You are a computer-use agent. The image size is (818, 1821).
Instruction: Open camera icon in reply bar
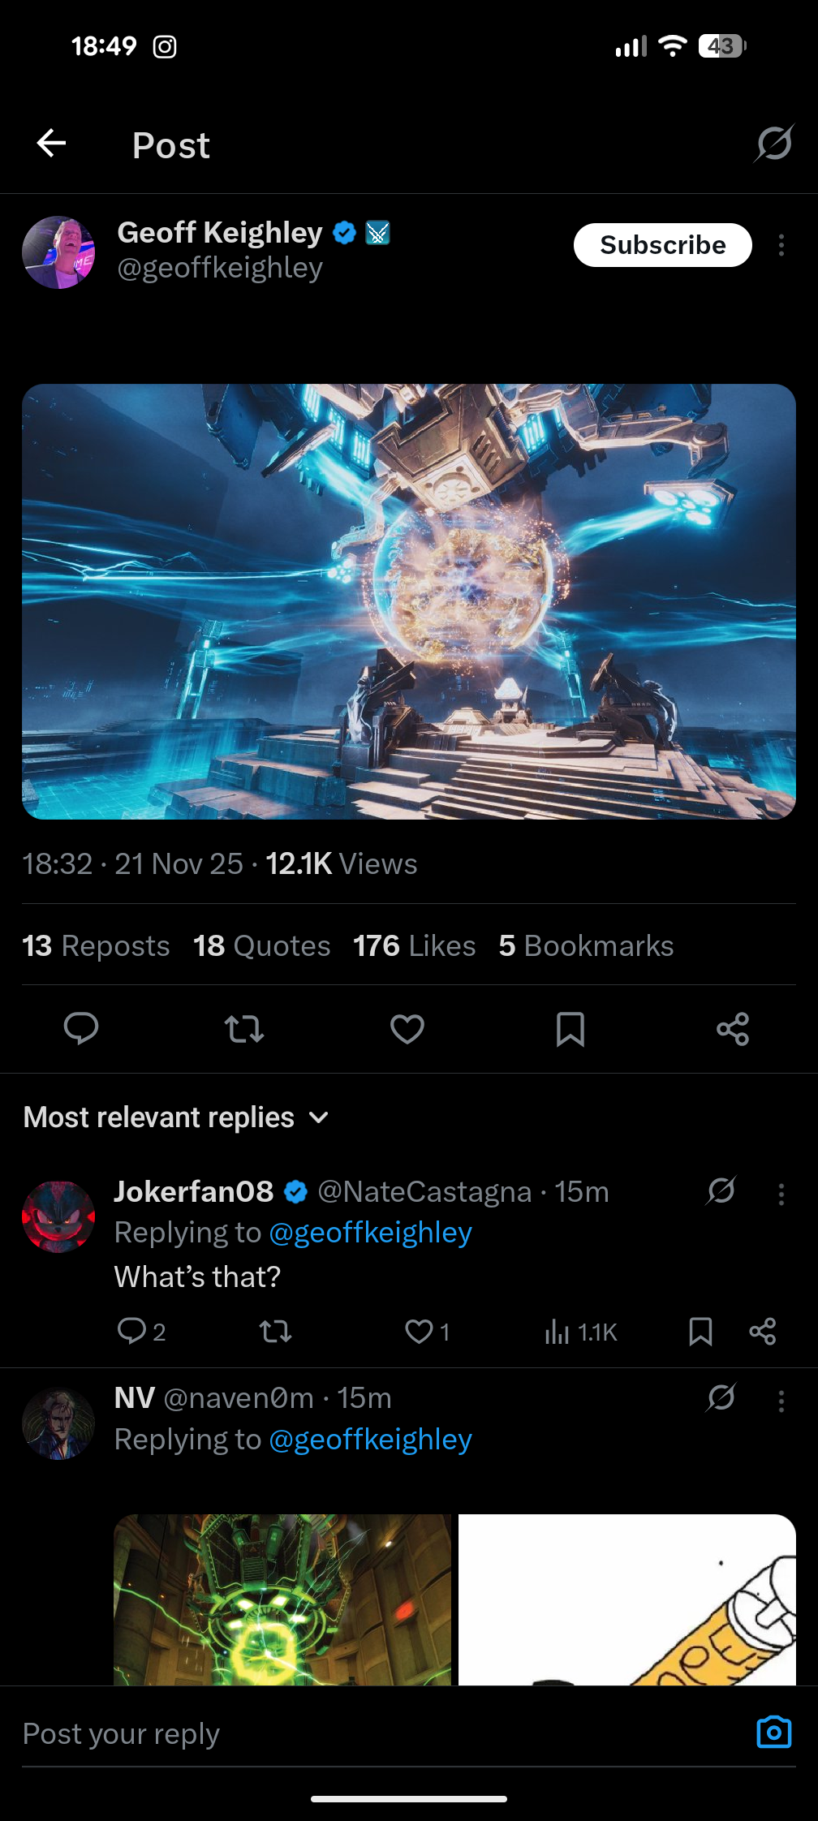774,1732
